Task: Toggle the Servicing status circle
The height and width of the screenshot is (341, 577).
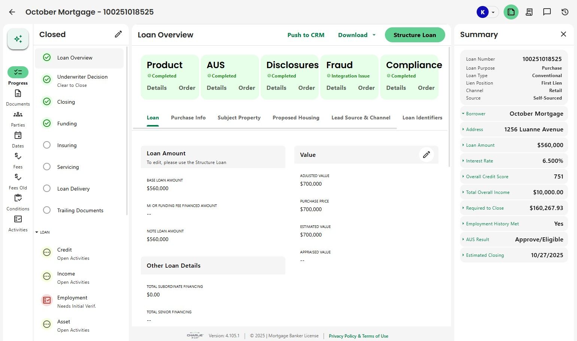Action: 47,167
